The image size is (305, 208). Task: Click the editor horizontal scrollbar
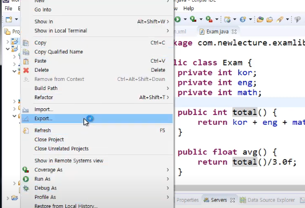pos(240,188)
